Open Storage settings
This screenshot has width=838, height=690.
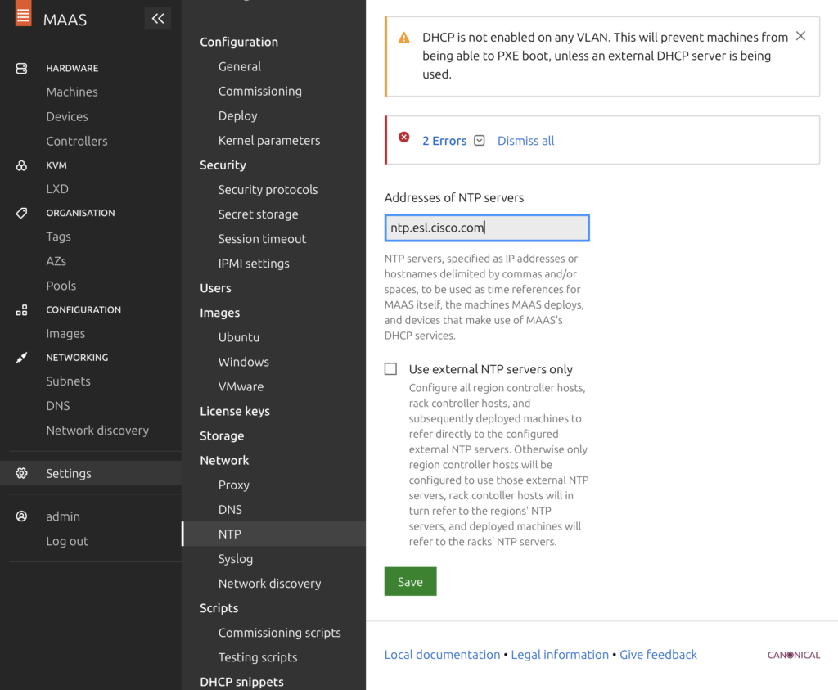pos(222,435)
